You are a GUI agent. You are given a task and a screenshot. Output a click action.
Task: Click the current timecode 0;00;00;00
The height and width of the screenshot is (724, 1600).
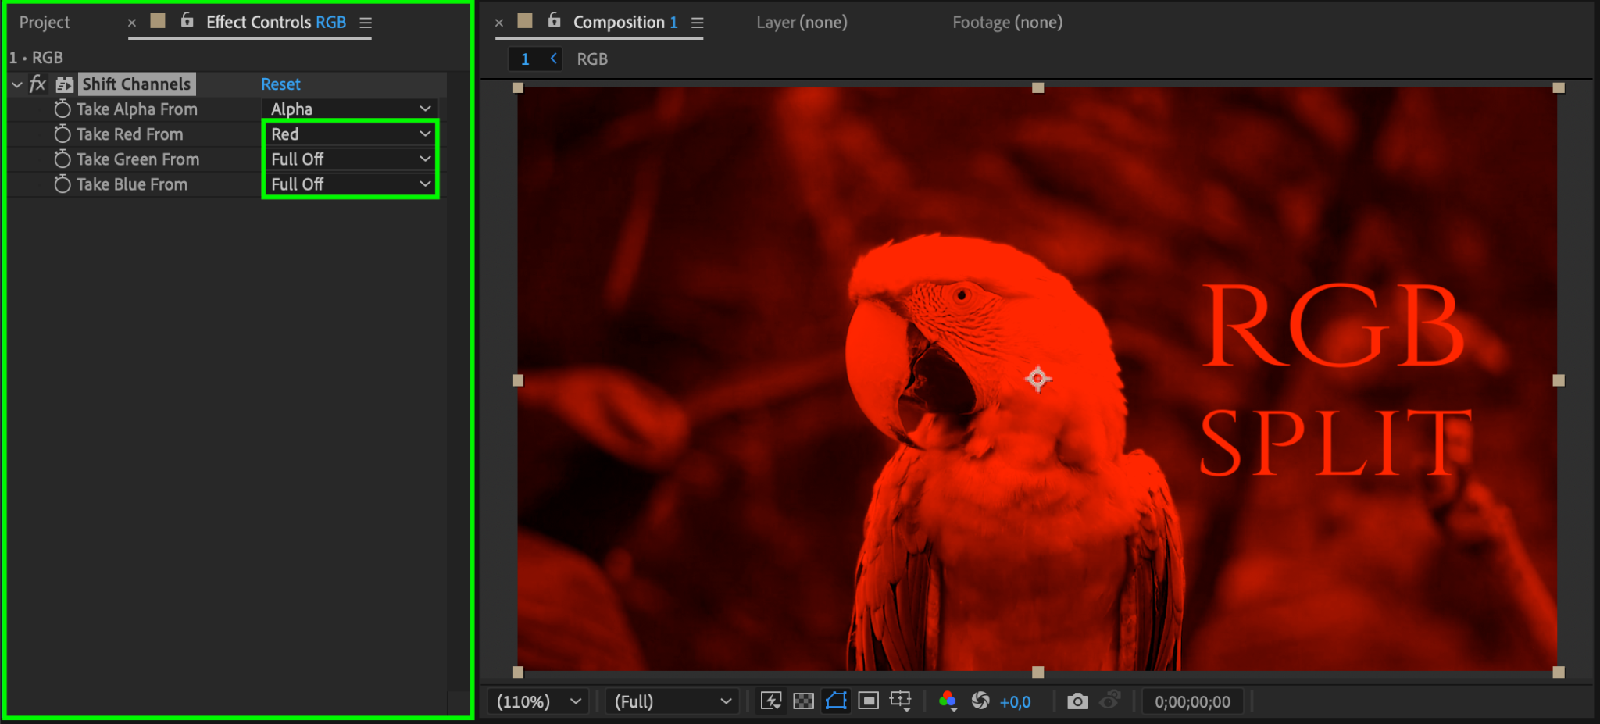pyautogui.click(x=1192, y=702)
